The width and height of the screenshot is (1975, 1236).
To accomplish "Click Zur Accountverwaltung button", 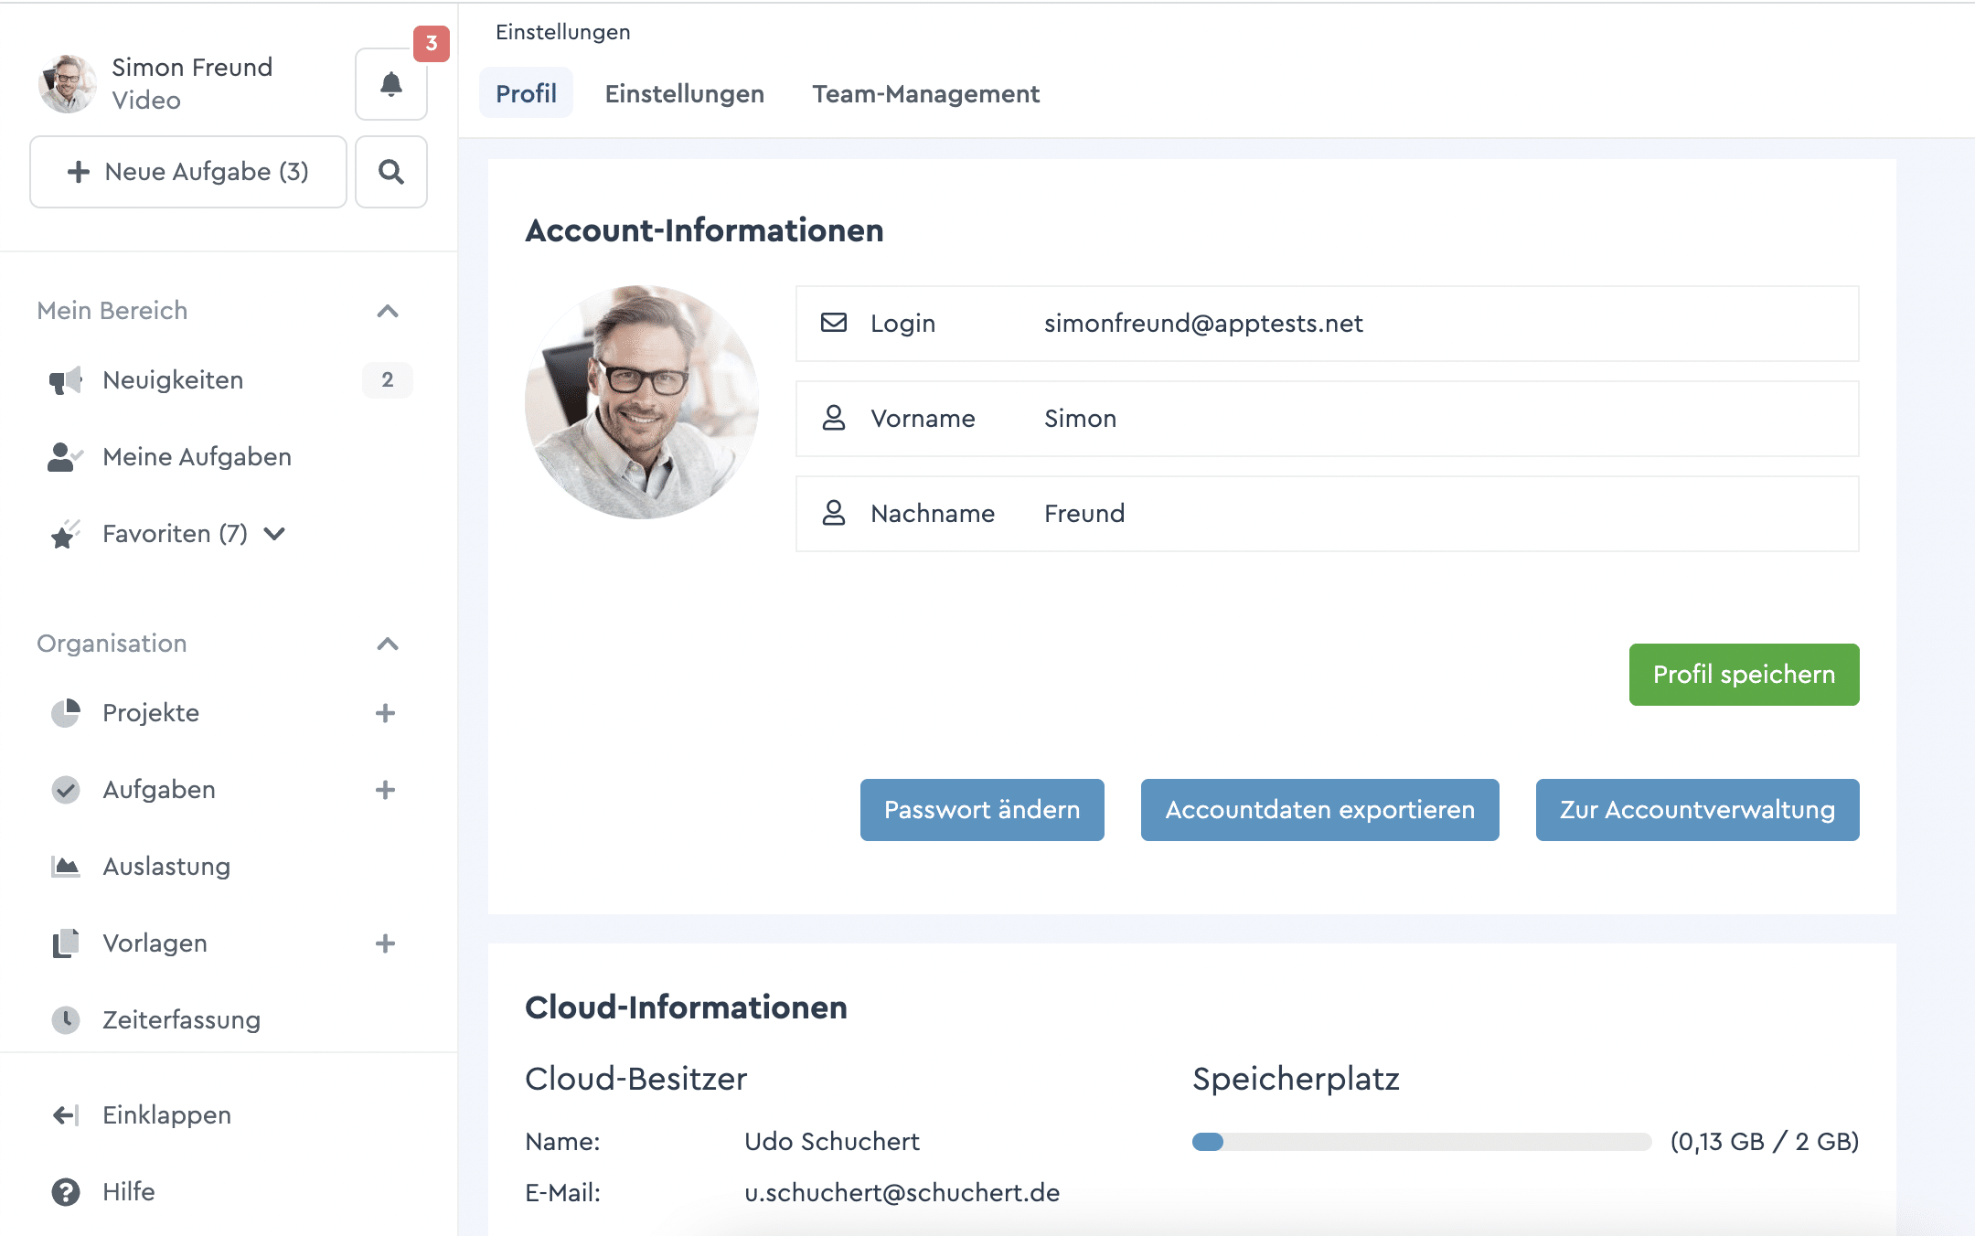I will coord(1697,810).
